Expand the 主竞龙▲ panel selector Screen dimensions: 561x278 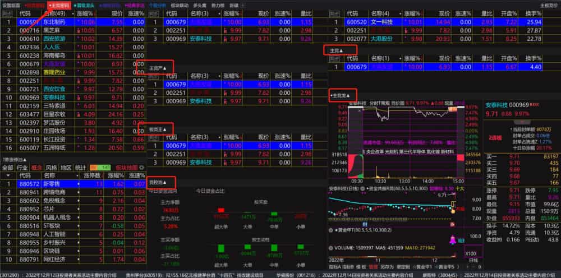pos(340,95)
